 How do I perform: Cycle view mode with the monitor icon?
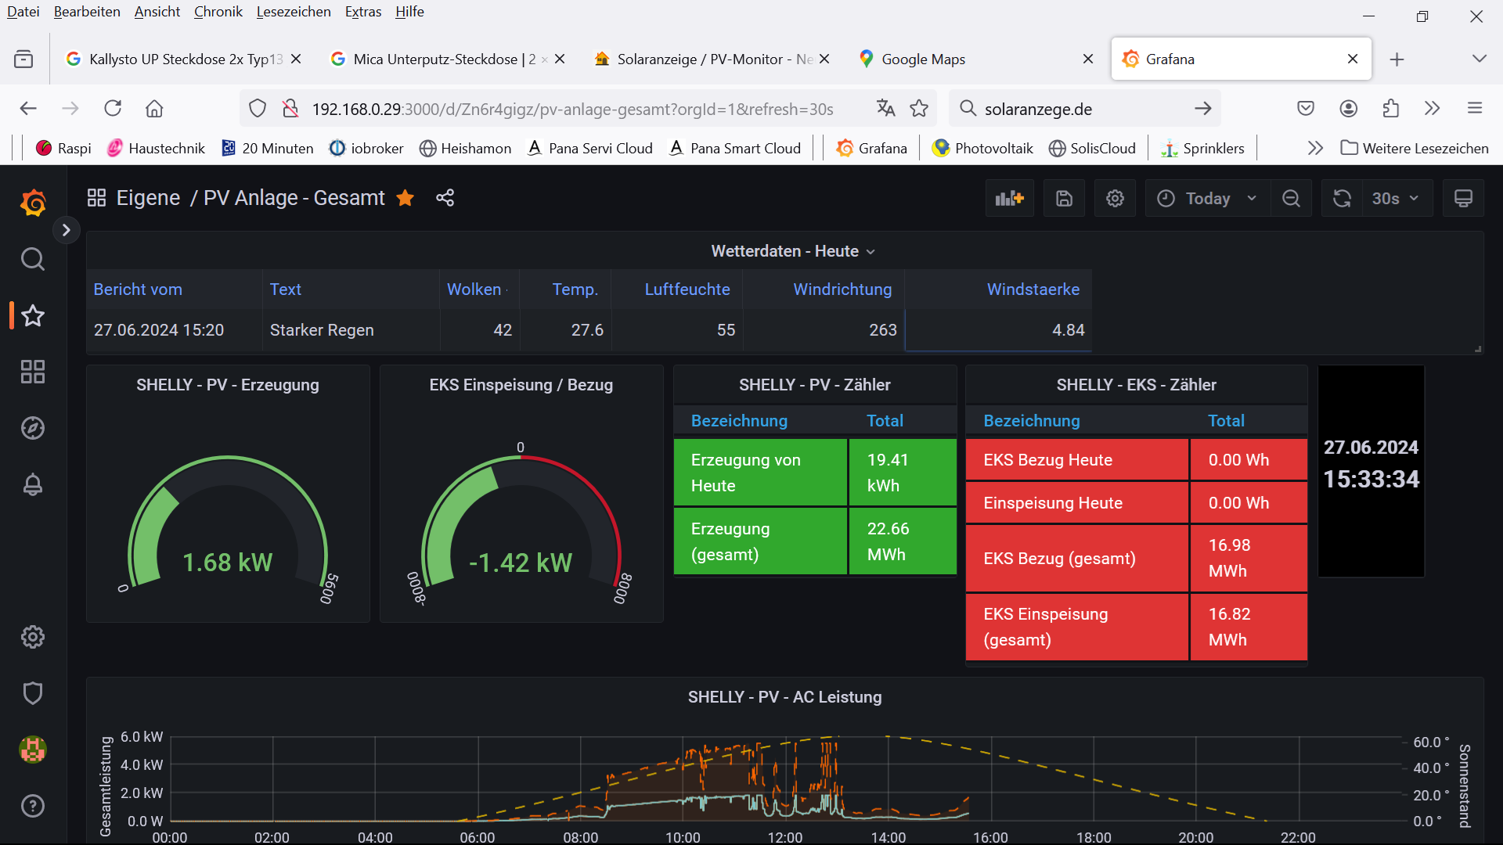1463,199
